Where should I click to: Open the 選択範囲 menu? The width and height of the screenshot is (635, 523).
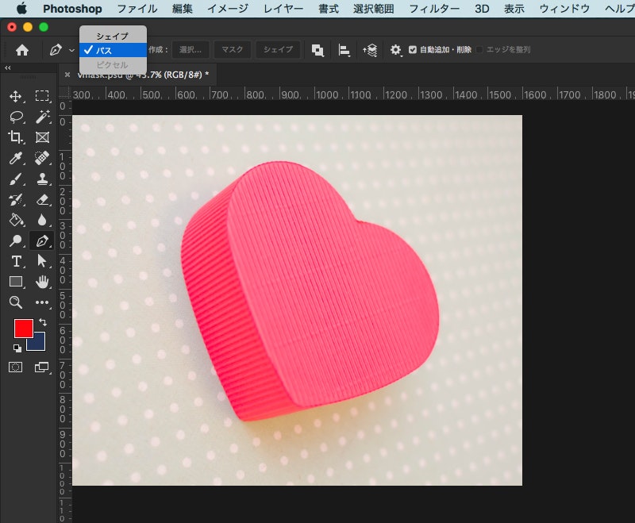pyautogui.click(x=373, y=9)
